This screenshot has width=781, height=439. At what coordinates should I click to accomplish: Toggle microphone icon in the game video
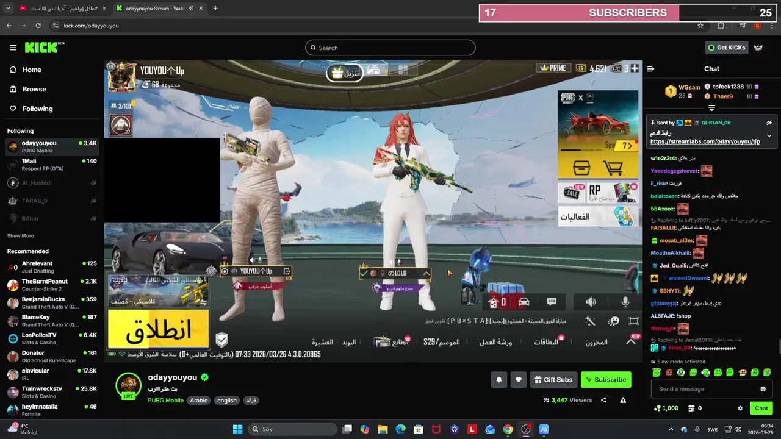pyautogui.click(x=625, y=302)
